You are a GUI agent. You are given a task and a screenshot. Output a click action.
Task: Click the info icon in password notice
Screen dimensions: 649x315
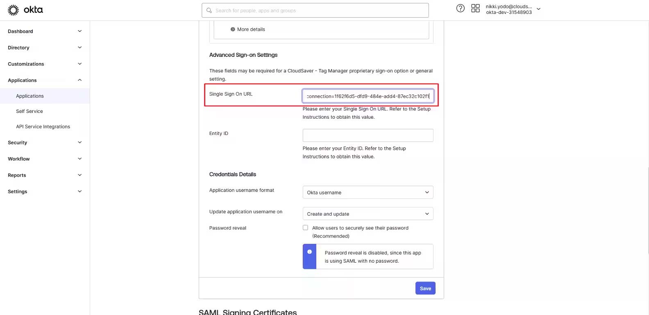click(x=309, y=252)
